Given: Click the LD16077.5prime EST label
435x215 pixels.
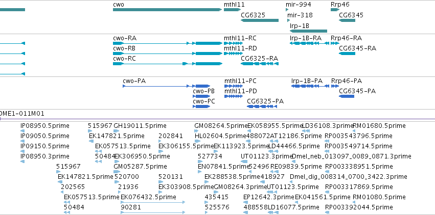Looking at the screenshot, I should coord(293,207).
